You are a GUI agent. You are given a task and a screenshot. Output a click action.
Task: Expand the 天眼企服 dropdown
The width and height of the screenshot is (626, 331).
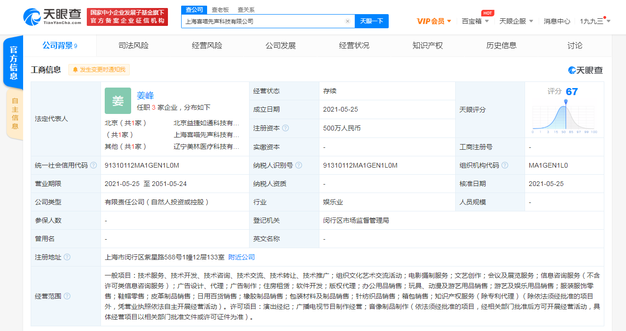516,21
